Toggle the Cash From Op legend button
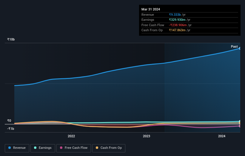The width and height of the screenshot is (245, 156). 109,148
